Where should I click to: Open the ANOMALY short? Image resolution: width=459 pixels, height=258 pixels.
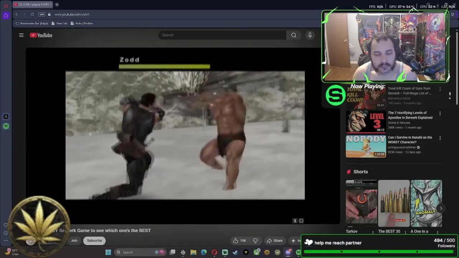click(426, 203)
